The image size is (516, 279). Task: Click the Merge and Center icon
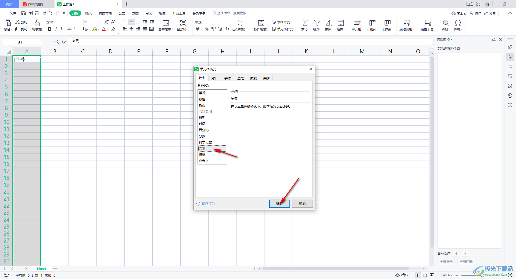[166, 23]
